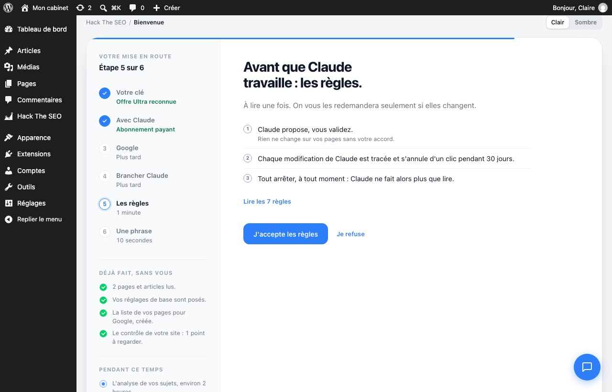Click the updates icon showing 2

pyautogui.click(x=80, y=8)
